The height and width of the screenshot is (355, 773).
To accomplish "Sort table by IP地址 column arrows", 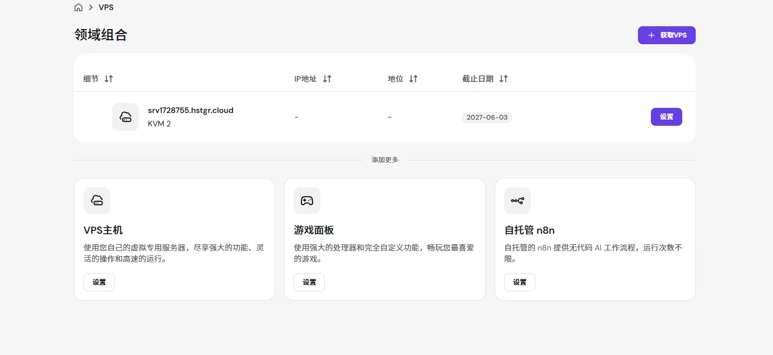I will pos(328,79).
